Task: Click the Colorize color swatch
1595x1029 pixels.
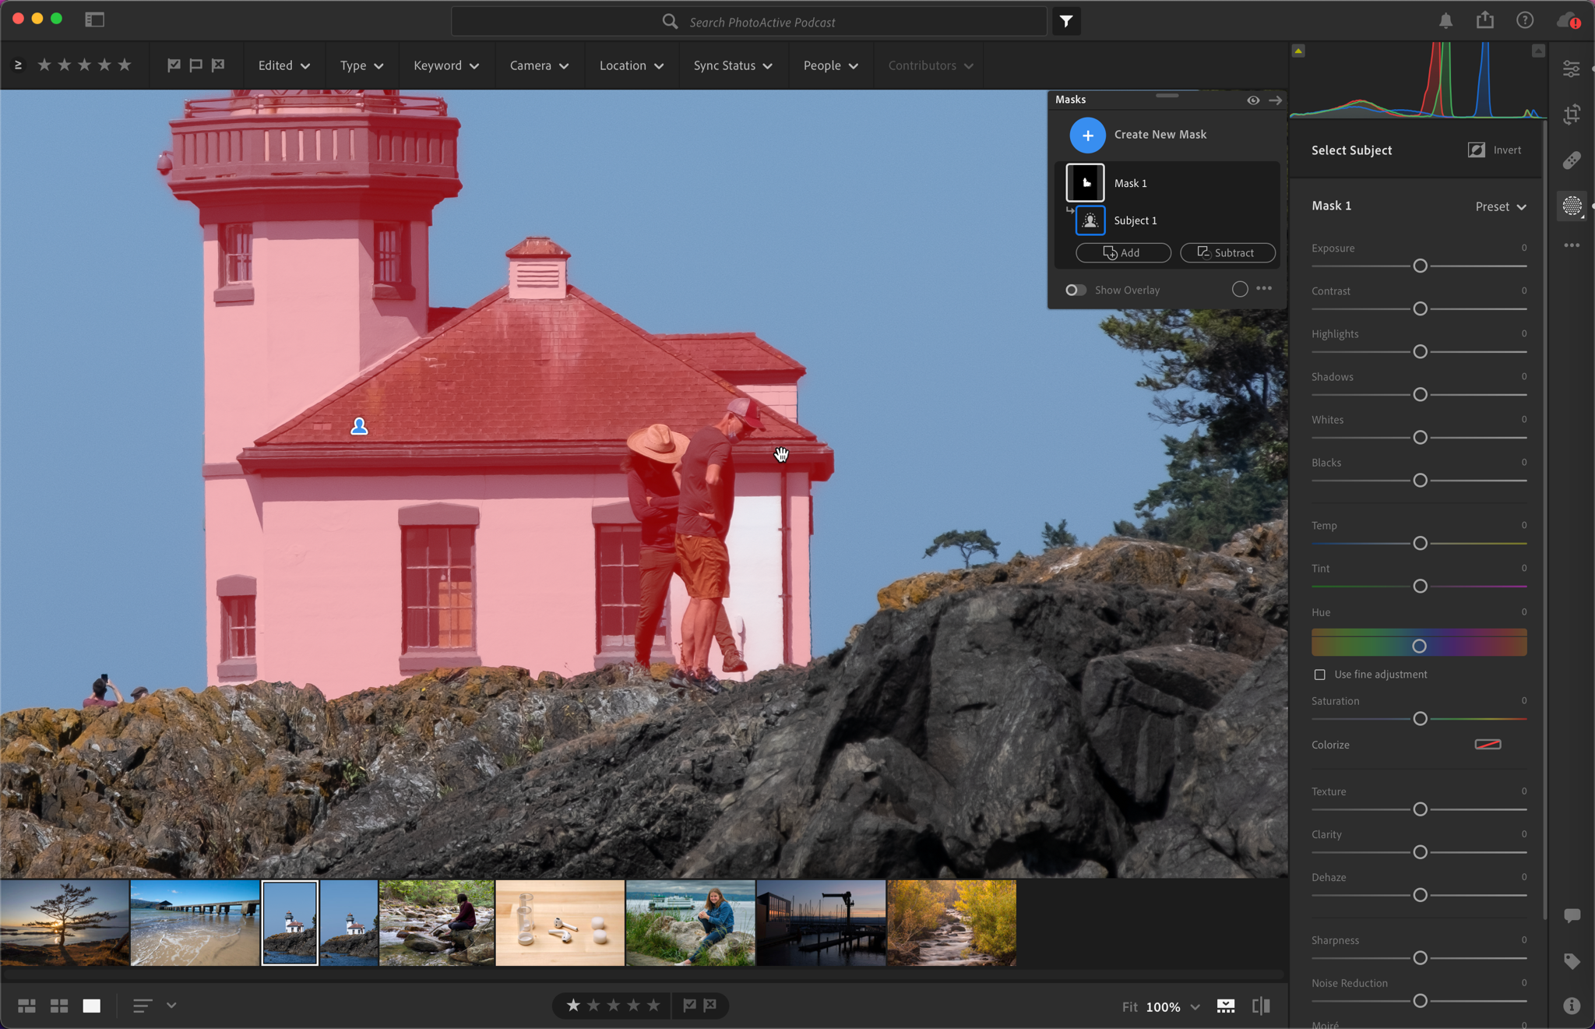Action: pos(1488,745)
